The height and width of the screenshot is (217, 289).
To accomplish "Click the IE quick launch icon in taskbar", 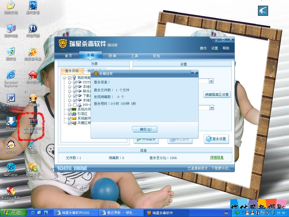I will 33,213.
